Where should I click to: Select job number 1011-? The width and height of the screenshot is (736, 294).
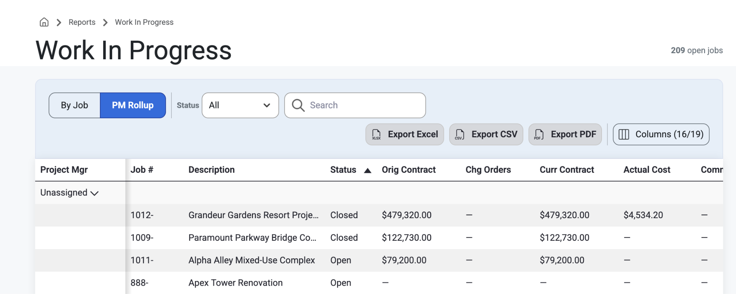point(142,260)
